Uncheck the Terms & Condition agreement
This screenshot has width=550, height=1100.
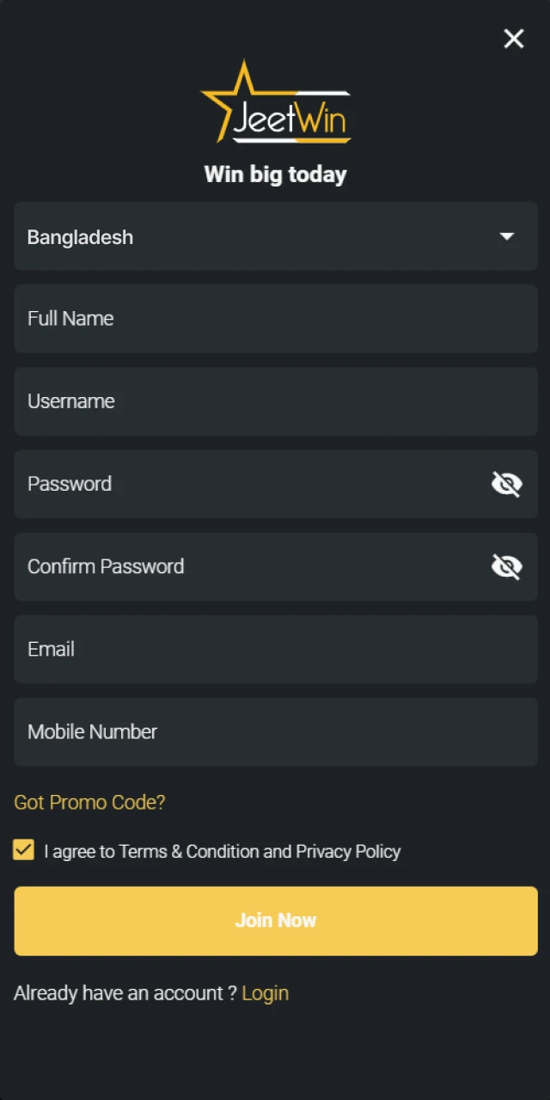tap(23, 850)
